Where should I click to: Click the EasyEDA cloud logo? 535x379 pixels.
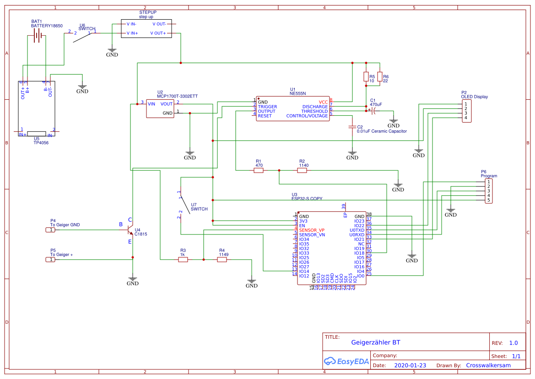tap(330, 362)
